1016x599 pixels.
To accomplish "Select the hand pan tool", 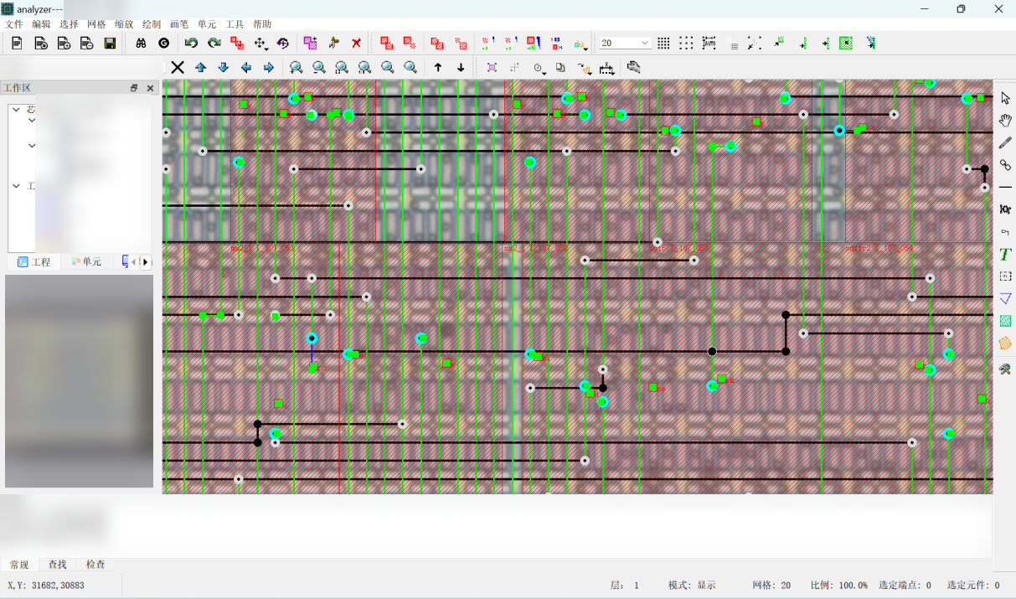I will click(1005, 121).
